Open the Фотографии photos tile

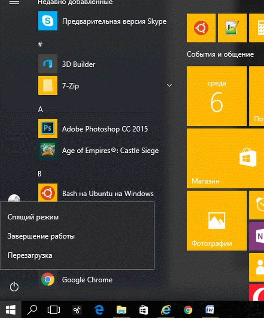pyautogui.click(x=217, y=220)
